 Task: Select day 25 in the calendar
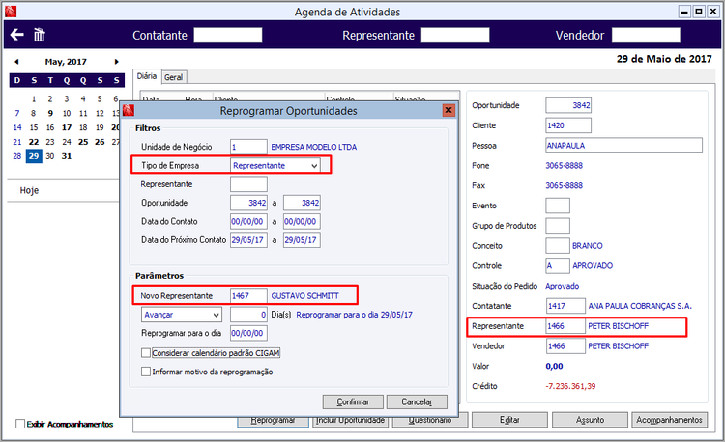pyautogui.click(x=83, y=142)
